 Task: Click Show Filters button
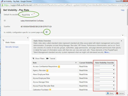coord(38,58)
